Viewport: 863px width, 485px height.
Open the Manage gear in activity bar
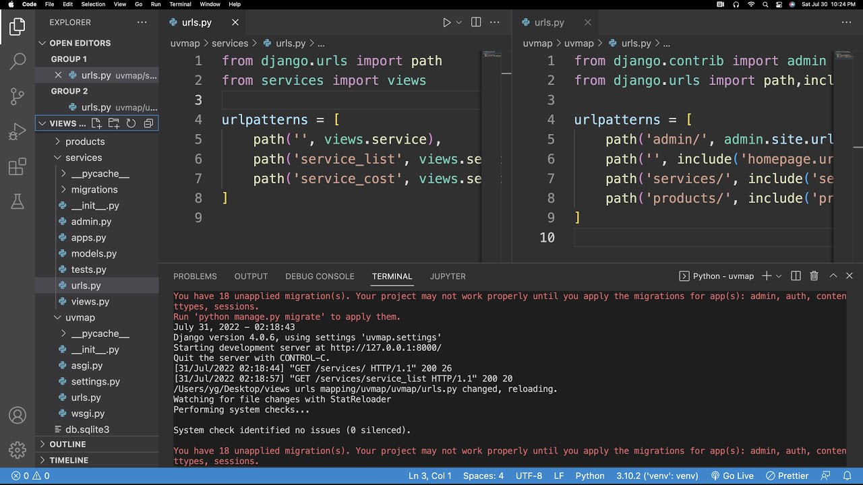coord(18,450)
